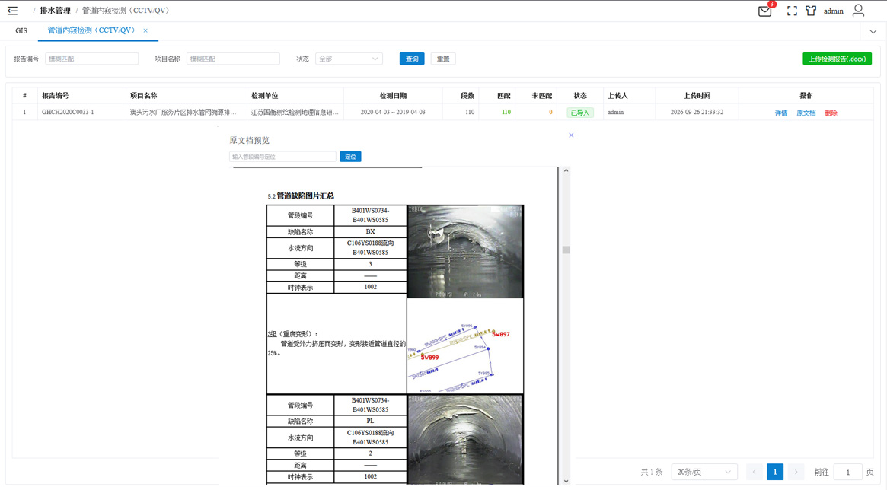Image resolution: width=887 pixels, height=490 pixels.
Task: Open 详情 for report GHCH2020C0033-1
Action: 781,113
